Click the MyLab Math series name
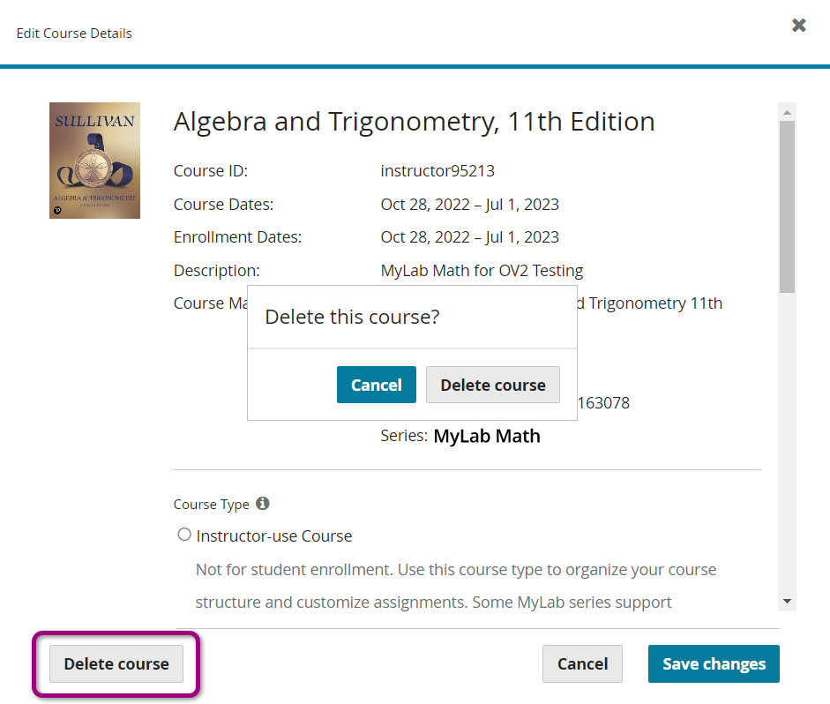Image resolution: width=830 pixels, height=704 pixels. click(x=487, y=436)
